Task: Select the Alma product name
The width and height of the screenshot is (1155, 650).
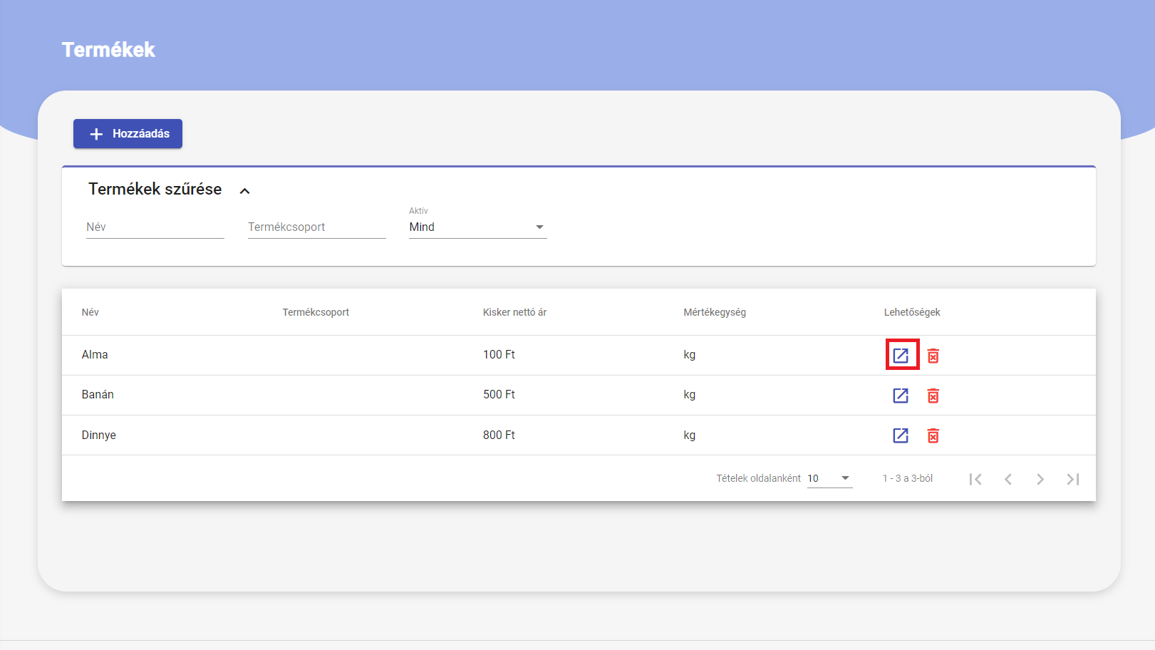Action: tap(95, 355)
